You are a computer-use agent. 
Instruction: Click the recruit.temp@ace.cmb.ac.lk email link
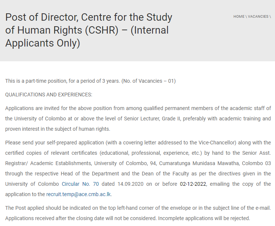point(79,194)
